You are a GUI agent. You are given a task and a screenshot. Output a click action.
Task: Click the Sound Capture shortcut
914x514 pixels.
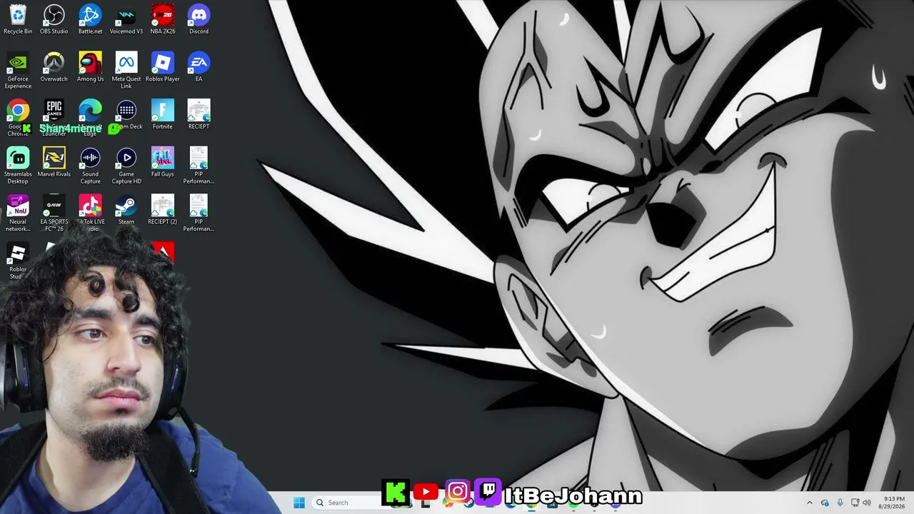point(90,166)
